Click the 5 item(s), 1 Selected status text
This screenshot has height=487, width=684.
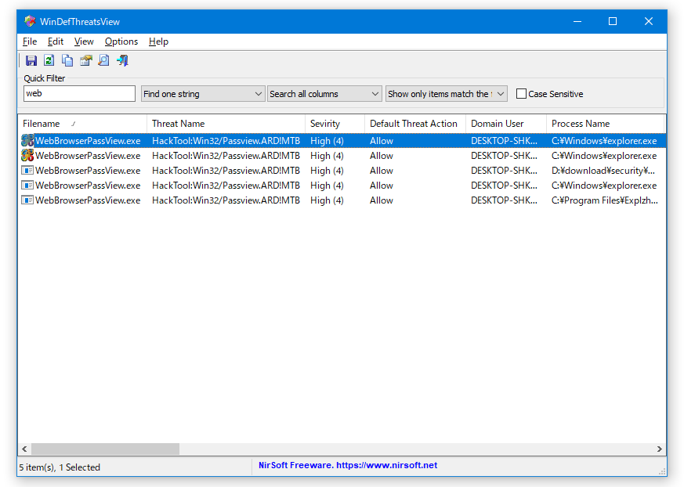pyautogui.click(x=60, y=467)
